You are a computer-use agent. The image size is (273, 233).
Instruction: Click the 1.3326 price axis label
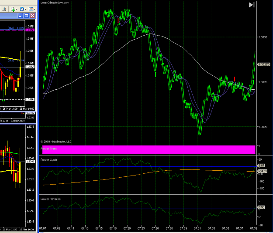tap(263, 82)
